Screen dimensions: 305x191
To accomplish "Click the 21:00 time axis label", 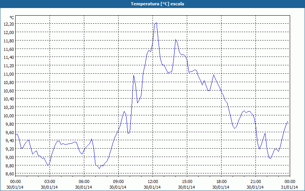I will point(255,182).
